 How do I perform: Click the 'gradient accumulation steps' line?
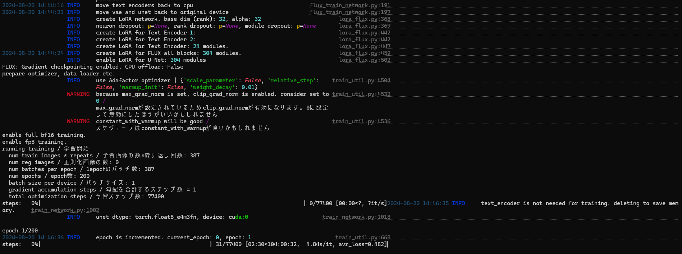[102, 190]
